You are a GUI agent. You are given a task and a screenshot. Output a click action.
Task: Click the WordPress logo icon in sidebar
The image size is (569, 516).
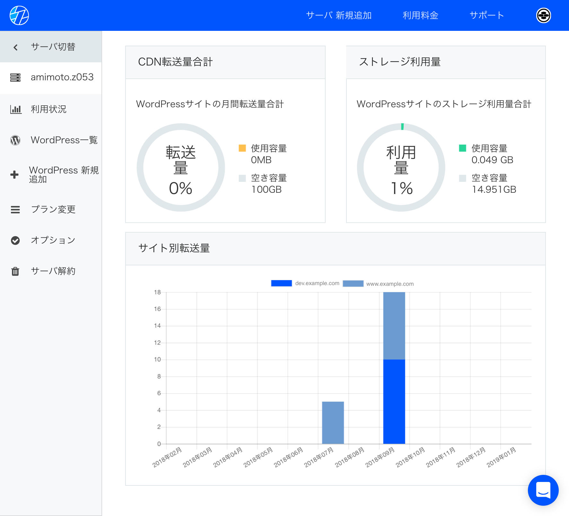coord(15,140)
